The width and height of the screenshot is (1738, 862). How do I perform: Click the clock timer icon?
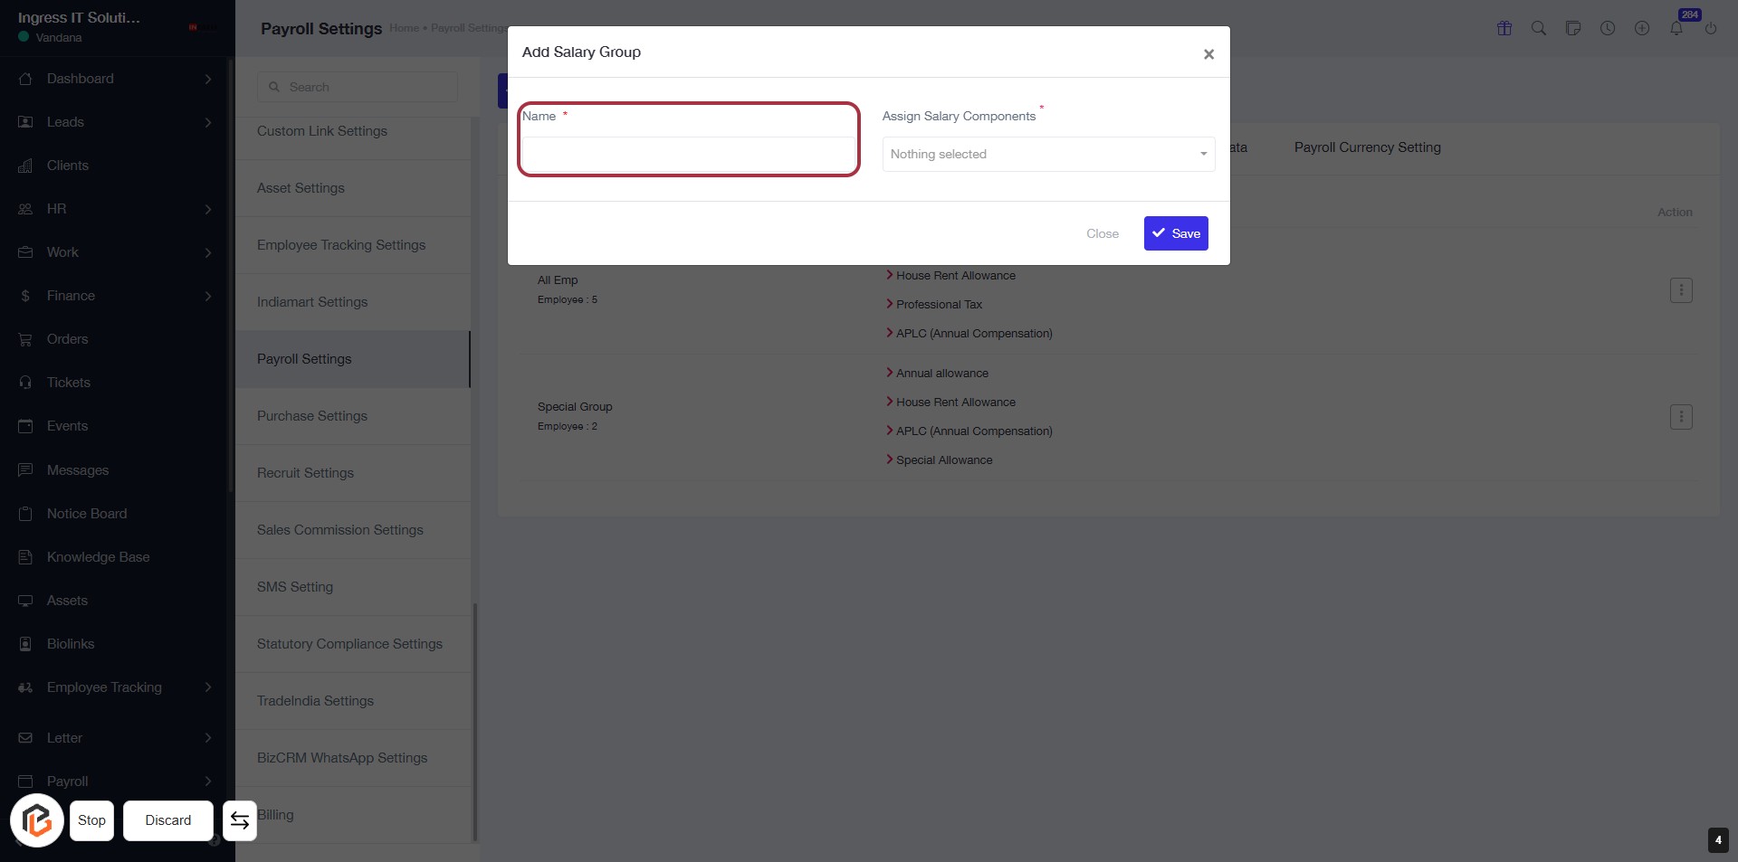1607,28
